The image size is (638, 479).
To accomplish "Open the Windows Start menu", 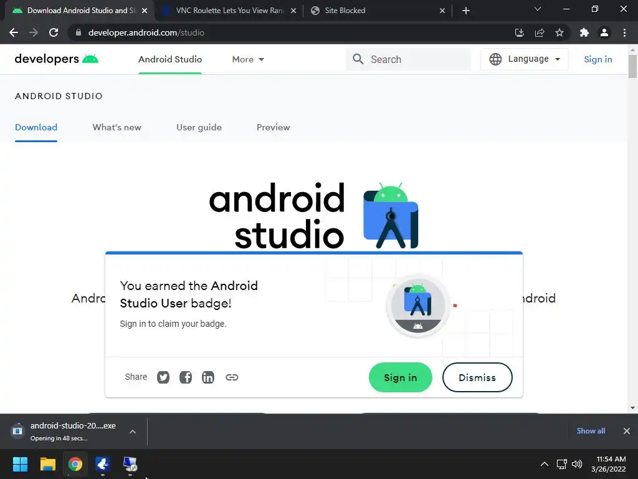I will click(x=20, y=464).
